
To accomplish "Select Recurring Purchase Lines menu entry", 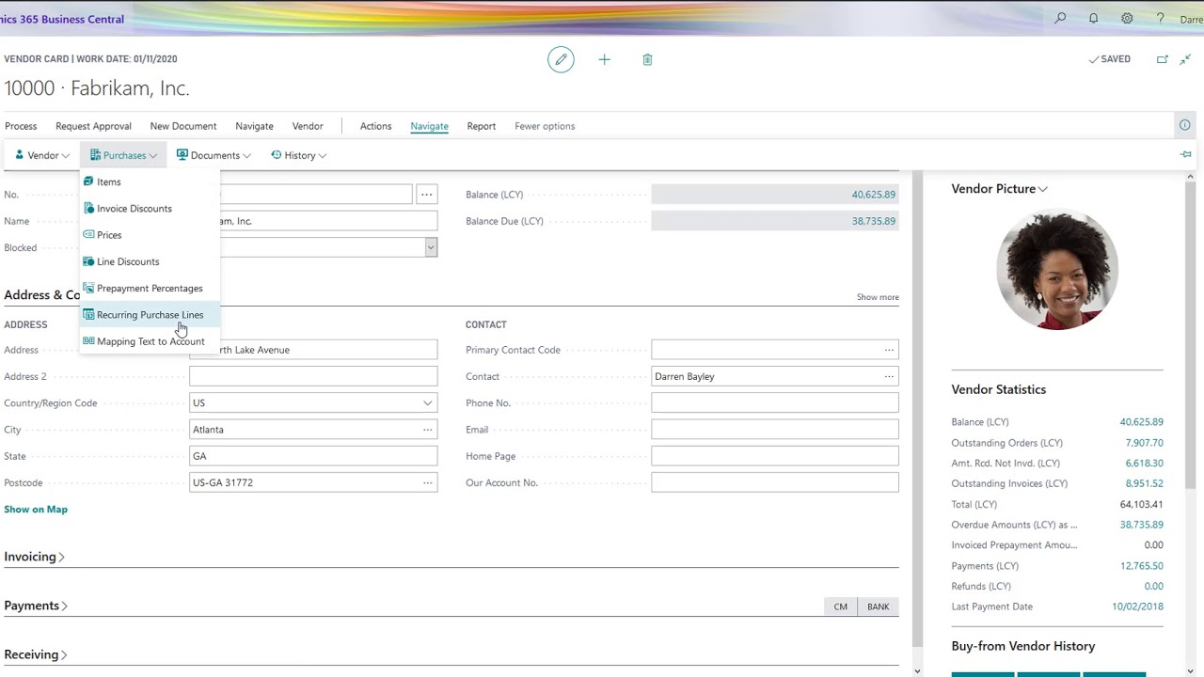I will pos(150,315).
